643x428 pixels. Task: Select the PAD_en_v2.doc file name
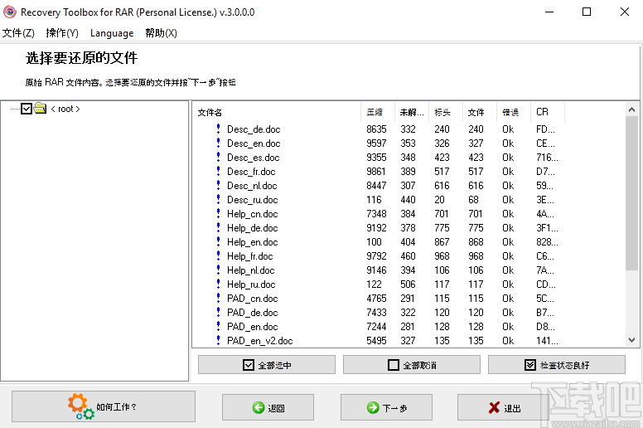coord(259,341)
